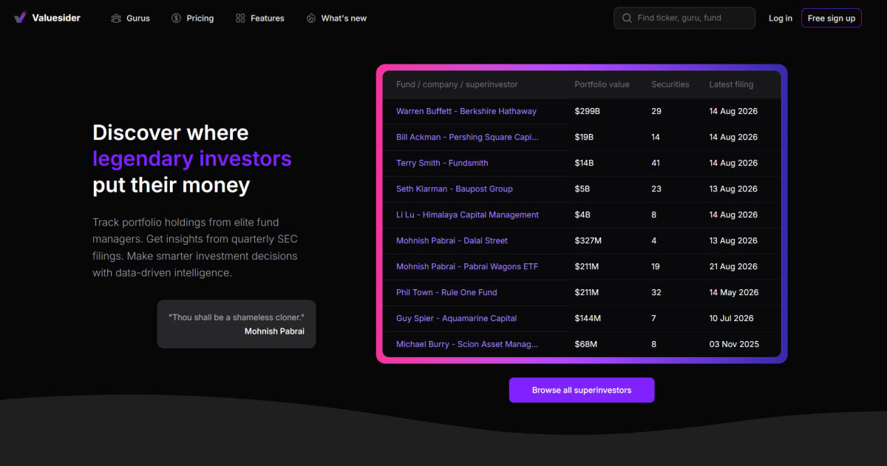Screen dimensions: 887x466
Task: Click Browse all superinvestors button
Action: [x=582, y=390]
